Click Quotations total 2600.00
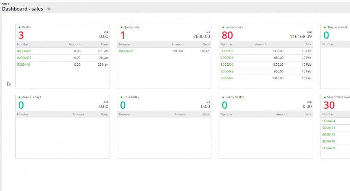The image size is (350, 191). click(202, 37)
